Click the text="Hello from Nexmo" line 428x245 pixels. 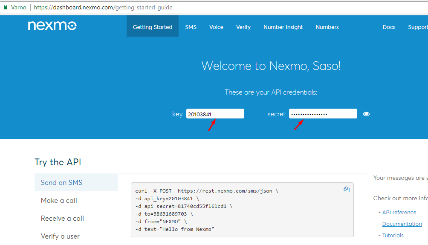[x=175, y=229]
